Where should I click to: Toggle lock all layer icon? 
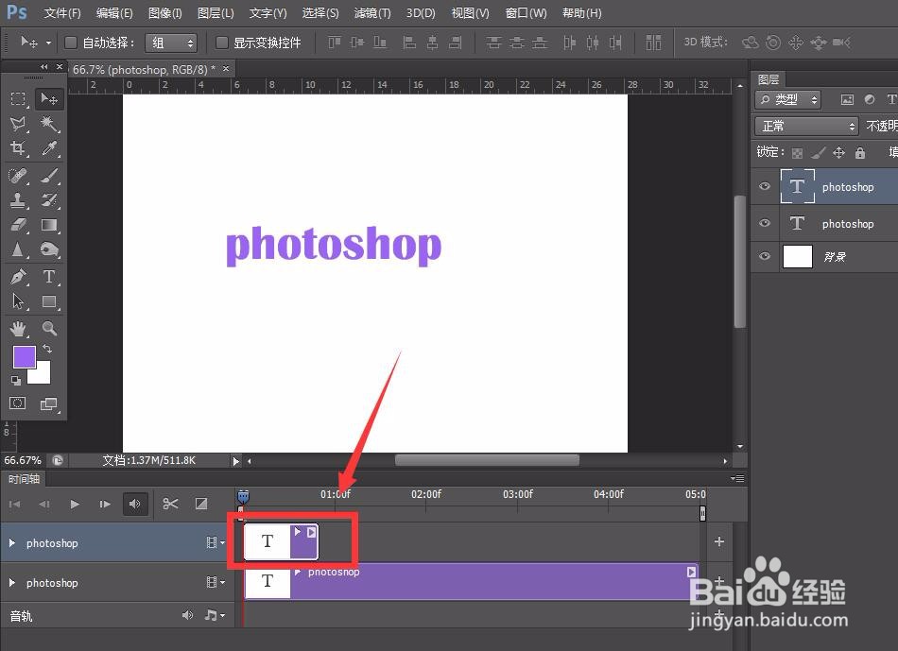click(859, 152)
